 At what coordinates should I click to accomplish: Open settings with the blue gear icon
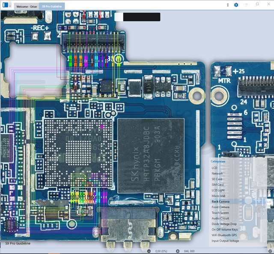[236, 5]
